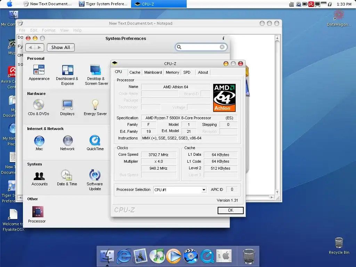Select the CPU-Z taskbar item

click(x=159, y=4)
